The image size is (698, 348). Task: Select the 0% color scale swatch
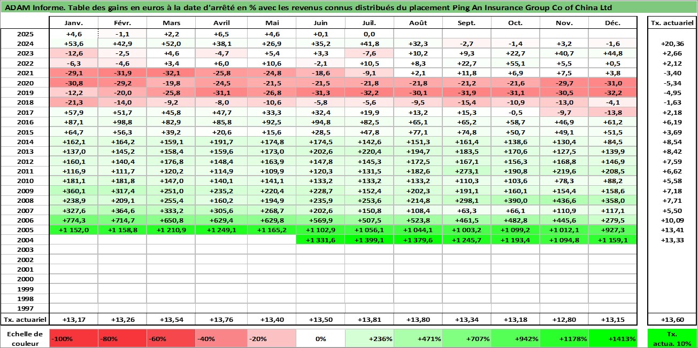320,338
